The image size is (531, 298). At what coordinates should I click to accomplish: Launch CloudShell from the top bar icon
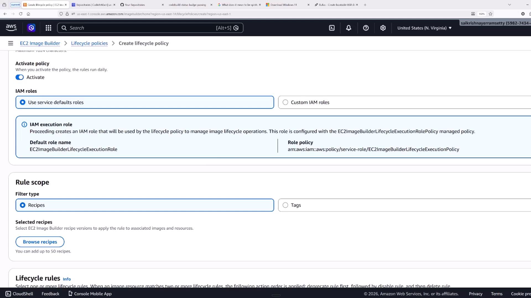[x=332, y=28]
